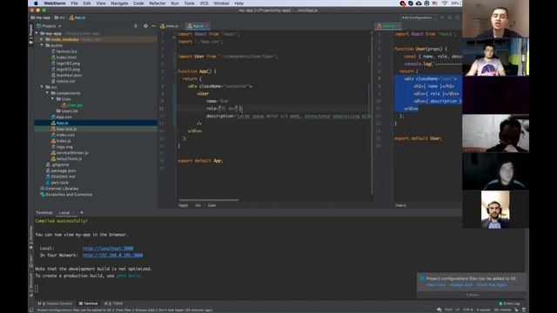Click the User breadcrumb in App.js editor

coord(211,205)
